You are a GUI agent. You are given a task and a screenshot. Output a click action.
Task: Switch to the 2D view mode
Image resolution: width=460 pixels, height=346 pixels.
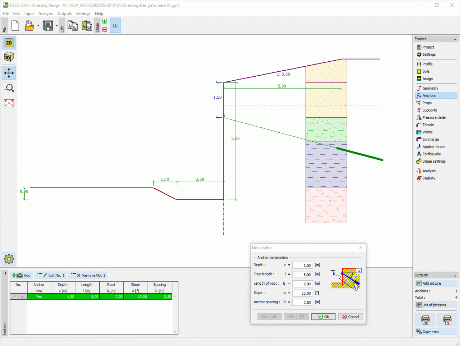[x=9, y=42]
